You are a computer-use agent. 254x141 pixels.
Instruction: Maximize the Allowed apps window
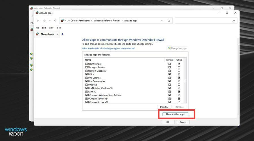pyautogui.click(x=227, y=13)
